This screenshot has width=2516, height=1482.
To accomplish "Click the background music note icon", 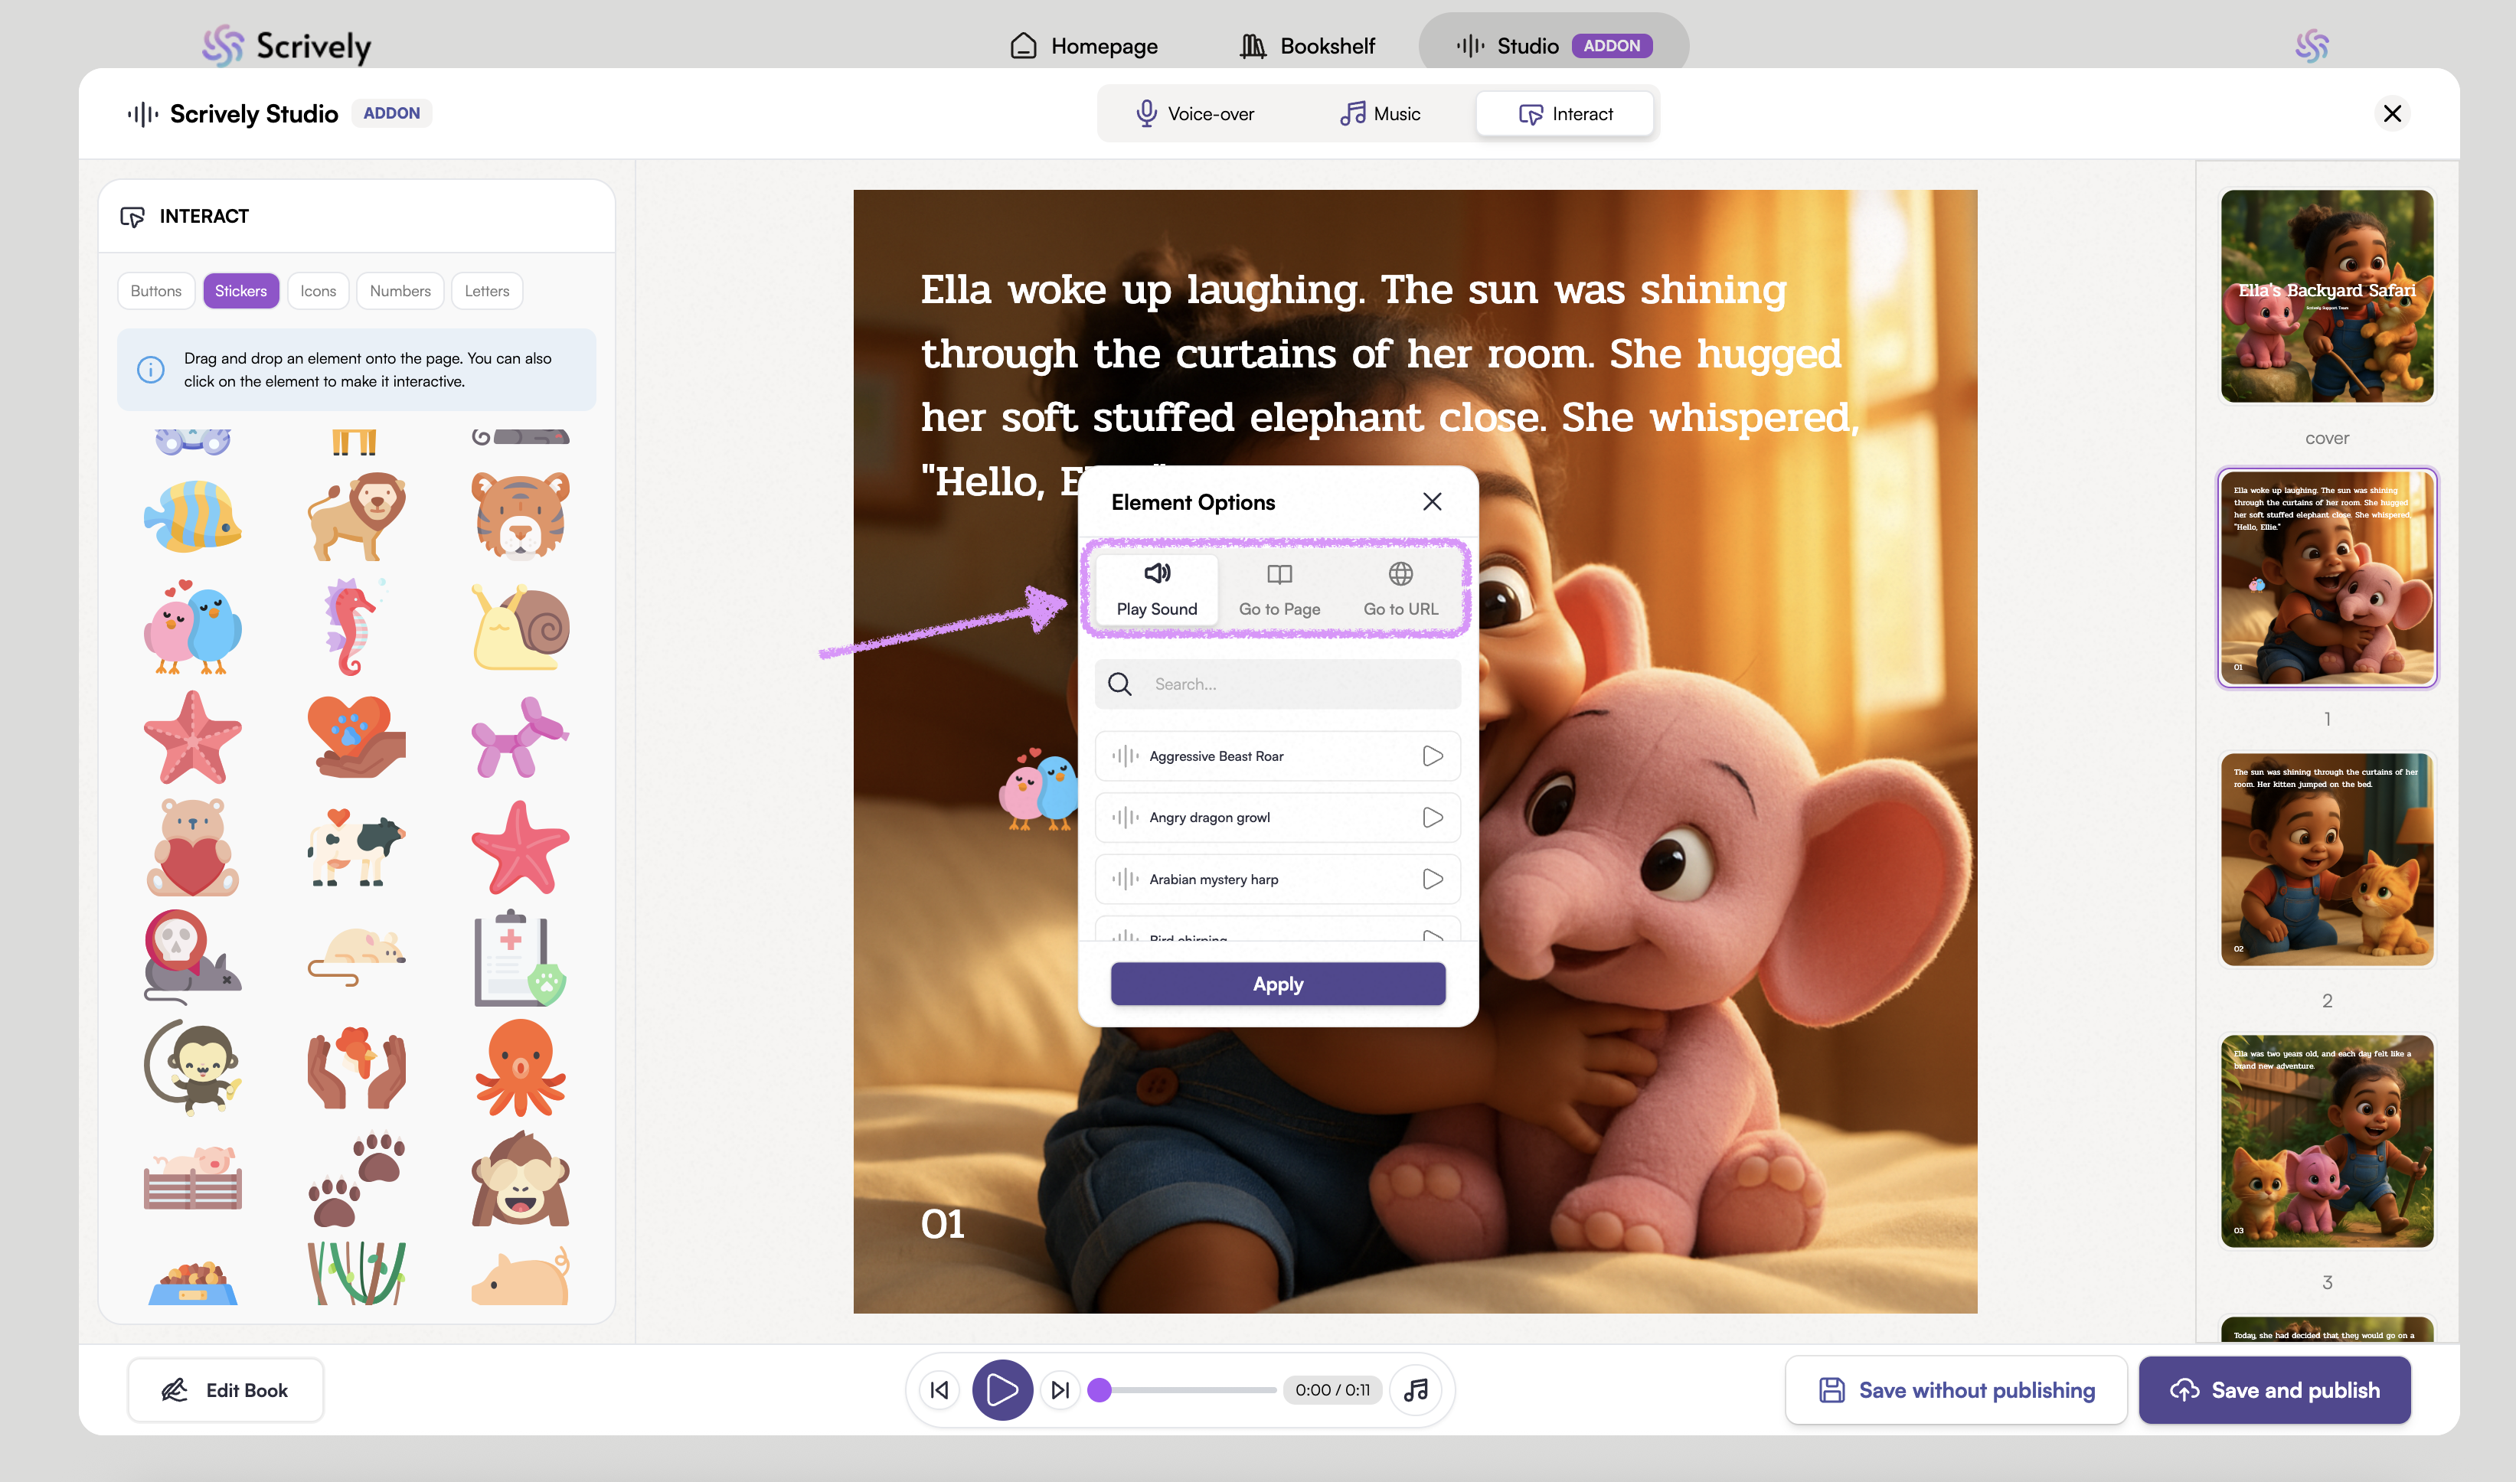I will coord(1415,1389).
